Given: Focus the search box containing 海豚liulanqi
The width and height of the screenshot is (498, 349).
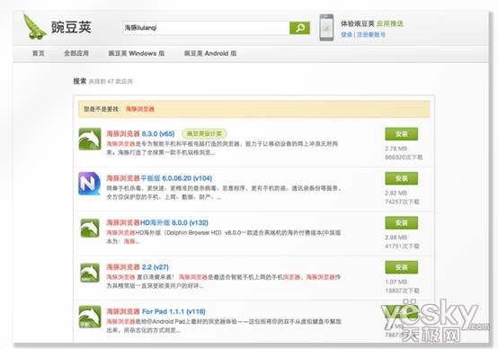Looking at the screenshot, I should [x=206, y=28].
